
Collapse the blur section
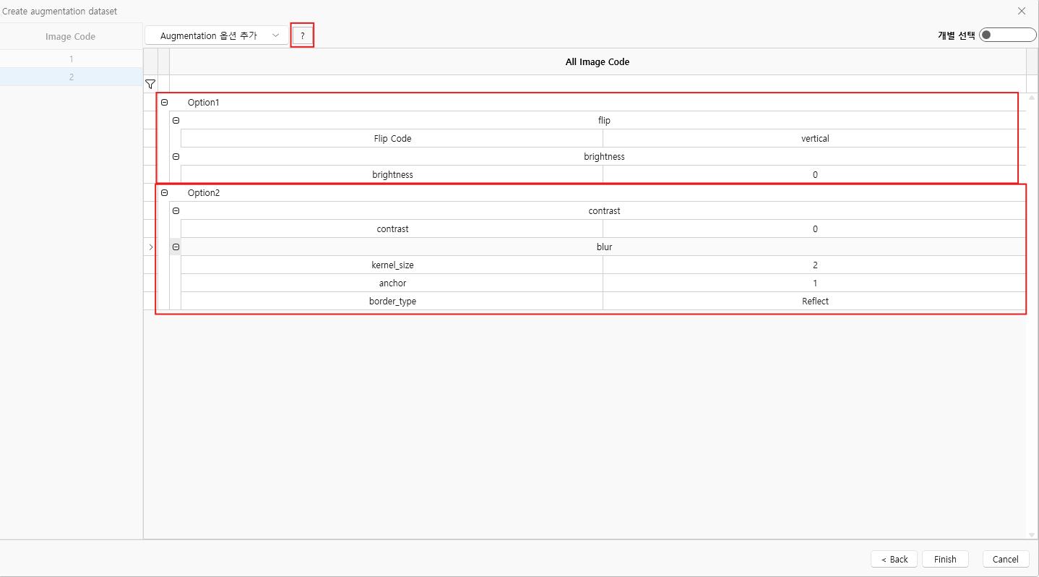coord(176,247)
